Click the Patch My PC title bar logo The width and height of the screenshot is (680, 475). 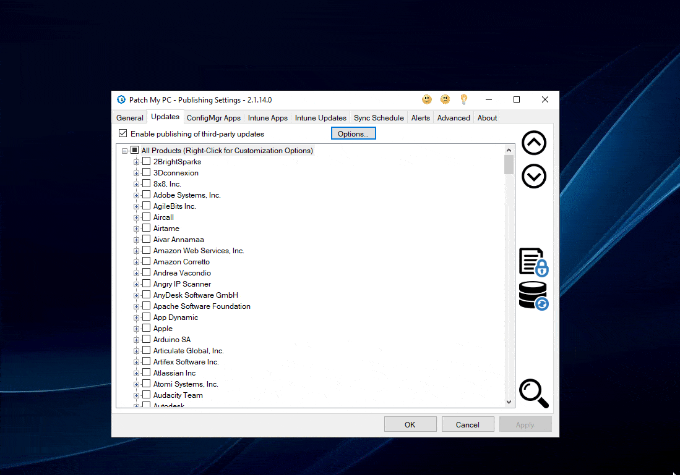coord(121,99)
